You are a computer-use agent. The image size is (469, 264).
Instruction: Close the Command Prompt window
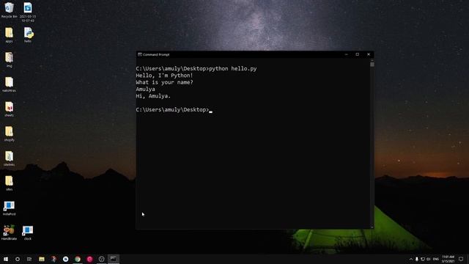pos(369,54)
